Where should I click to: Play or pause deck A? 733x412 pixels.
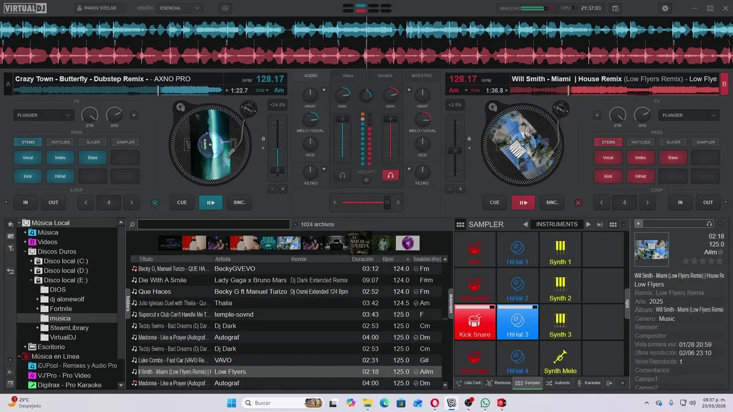[211, 203]
